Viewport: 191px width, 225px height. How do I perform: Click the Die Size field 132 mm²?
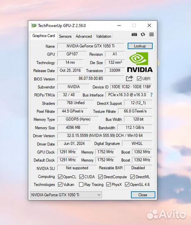click(115, 62)
